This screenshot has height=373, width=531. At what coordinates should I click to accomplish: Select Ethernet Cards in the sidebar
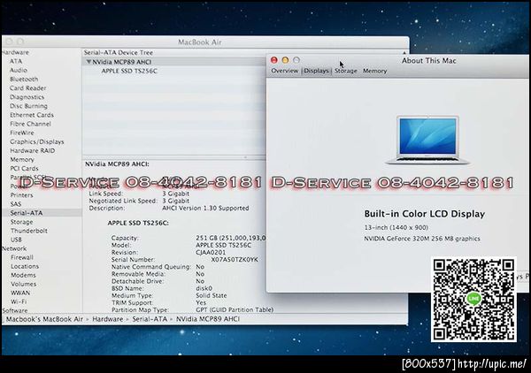(32, 115)
